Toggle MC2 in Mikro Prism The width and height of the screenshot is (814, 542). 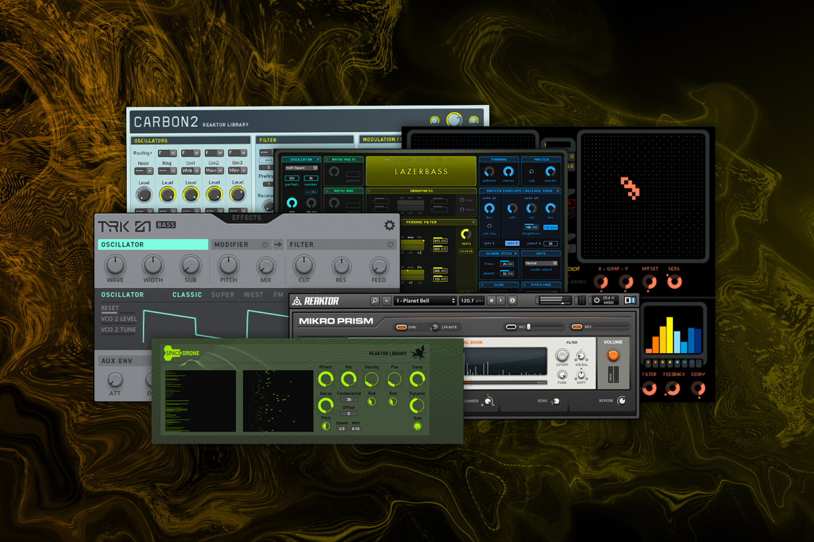click(575, 327)
